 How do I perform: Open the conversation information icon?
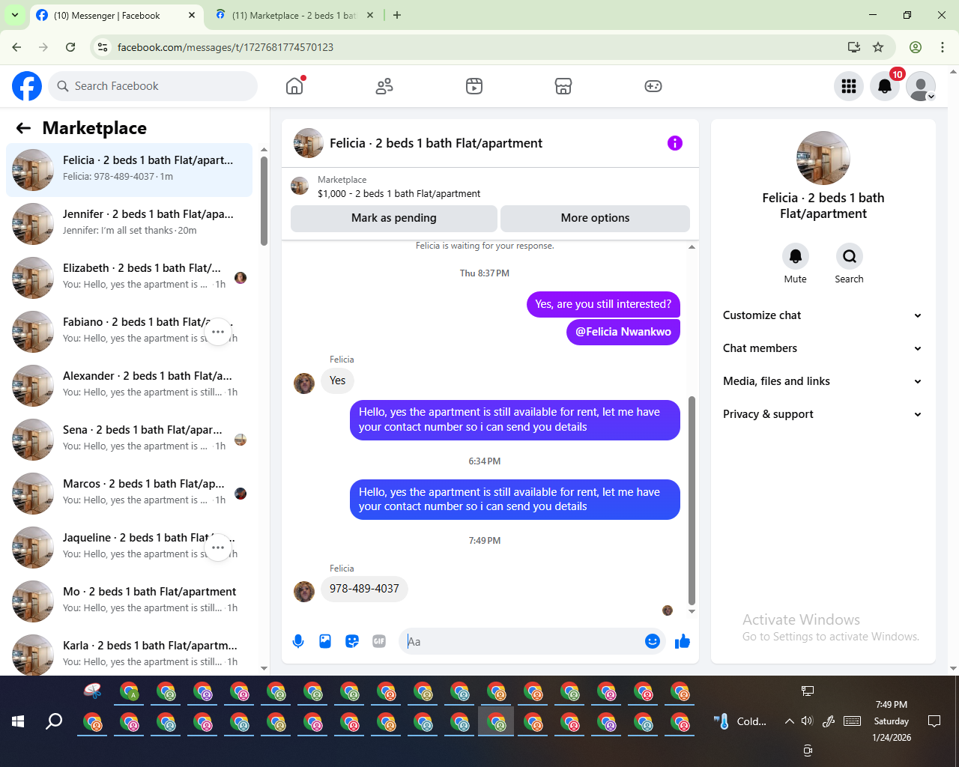tap(675, 143)
